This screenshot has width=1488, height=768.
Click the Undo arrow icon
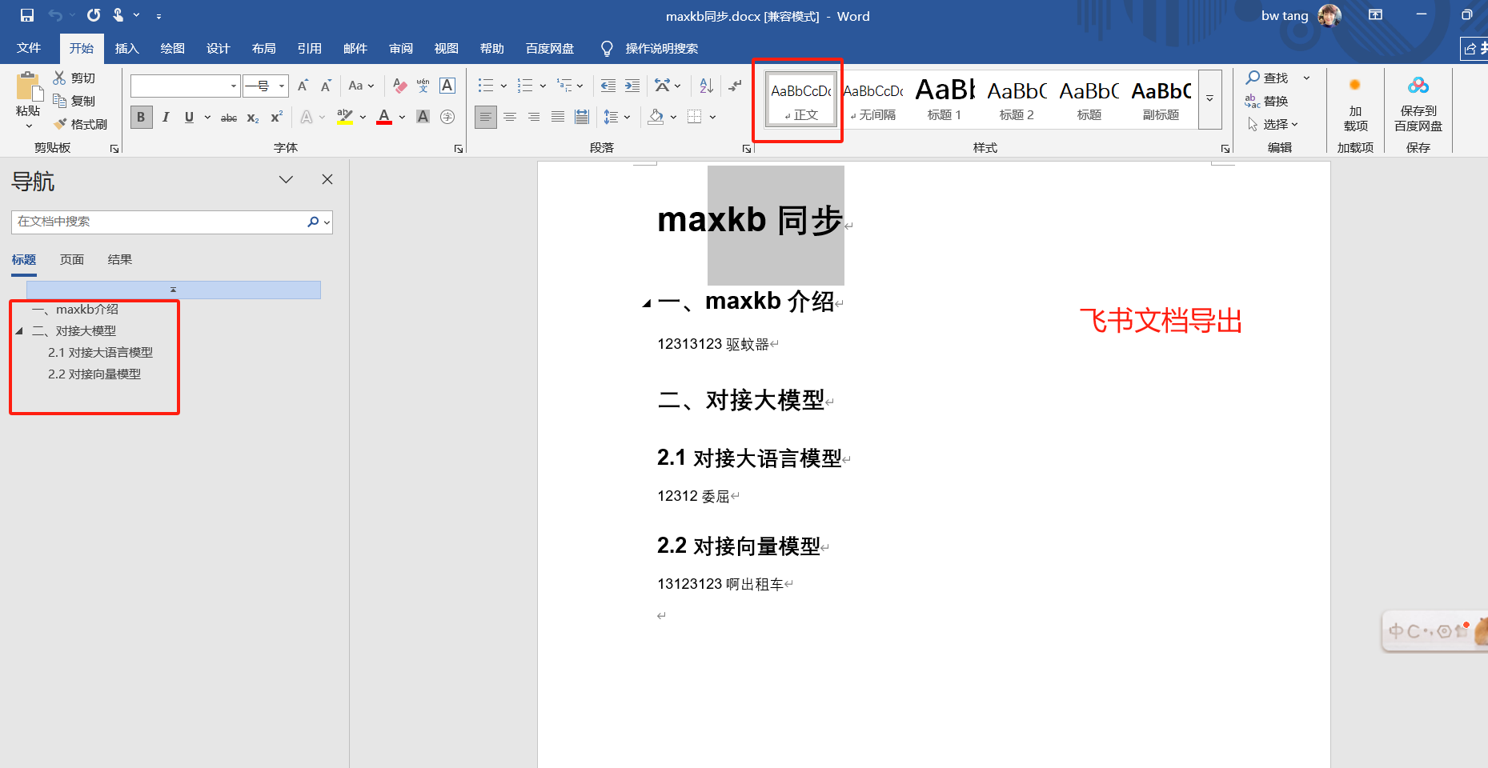55,15
